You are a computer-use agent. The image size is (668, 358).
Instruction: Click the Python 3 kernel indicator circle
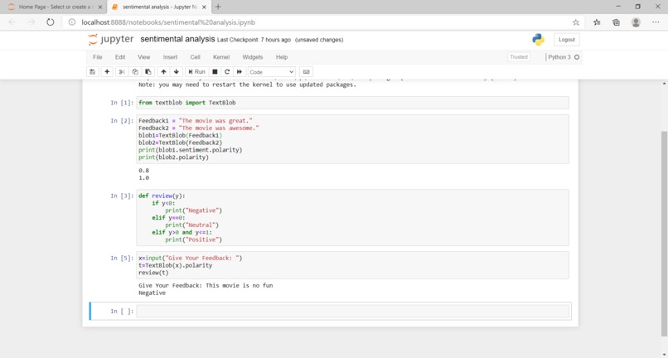(577, 57)
